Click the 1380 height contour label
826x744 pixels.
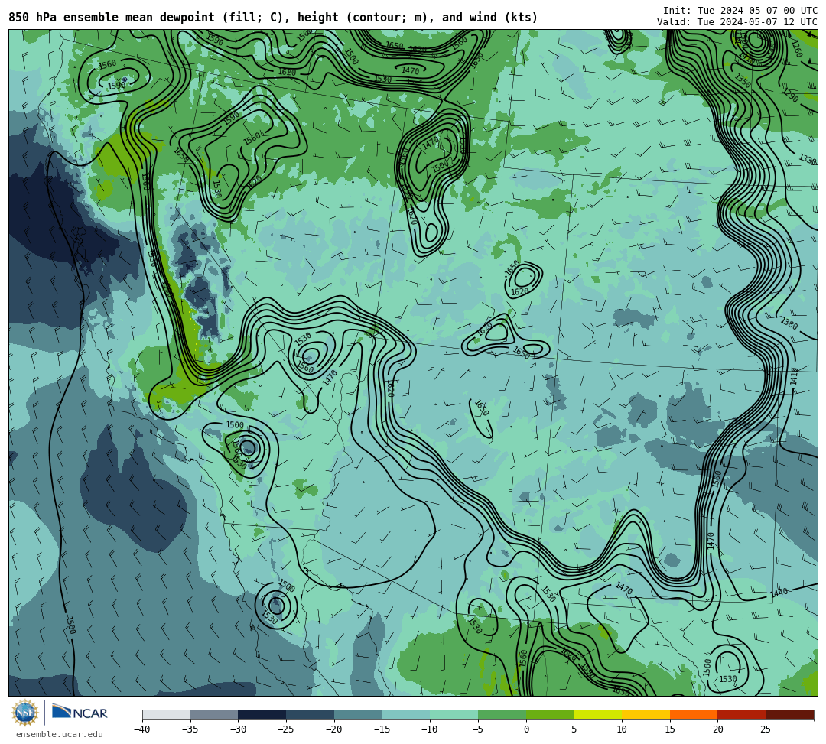point(789,323)
